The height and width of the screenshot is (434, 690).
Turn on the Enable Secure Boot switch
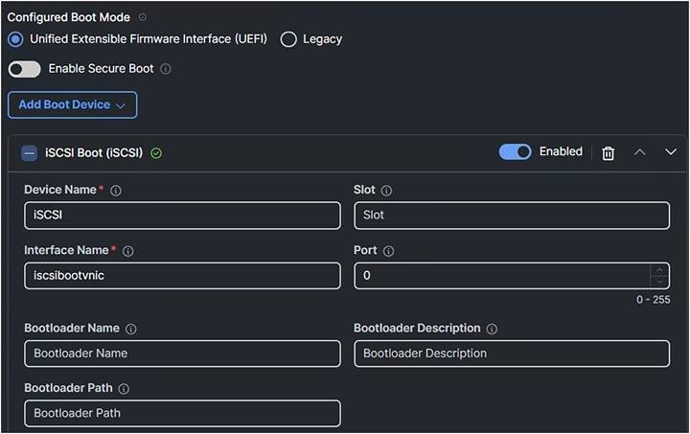[25, 69]
